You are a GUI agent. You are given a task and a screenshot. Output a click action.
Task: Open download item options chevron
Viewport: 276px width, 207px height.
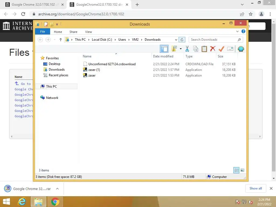click(57, 189)
